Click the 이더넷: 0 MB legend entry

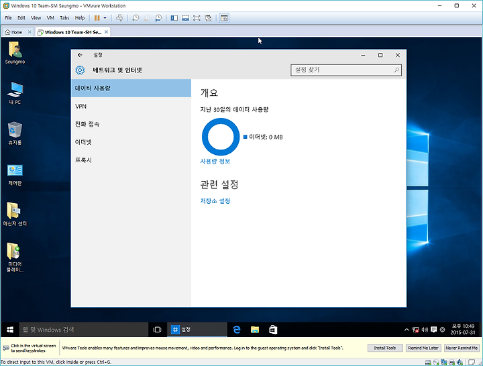coord(263,137)
